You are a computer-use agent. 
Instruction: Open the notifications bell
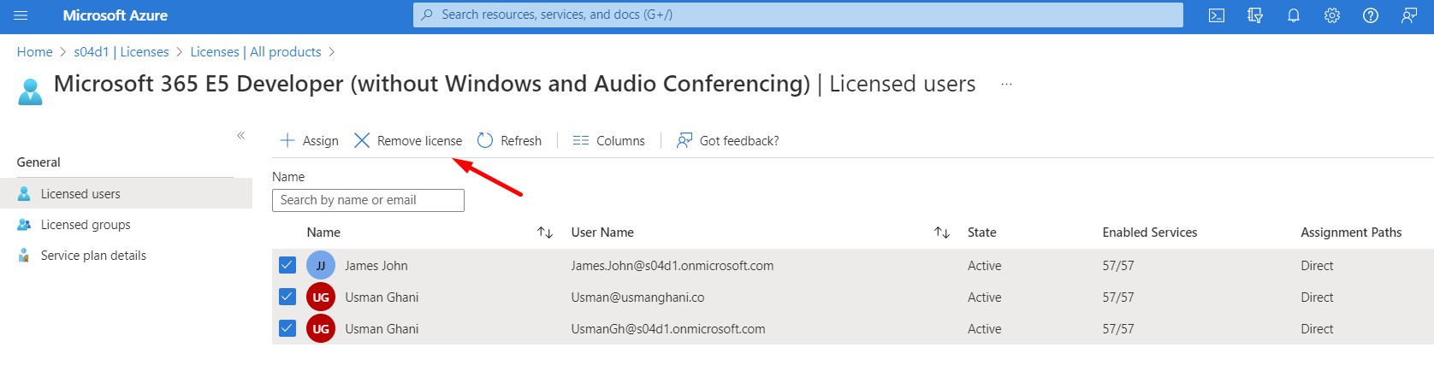pos(1294,15)
